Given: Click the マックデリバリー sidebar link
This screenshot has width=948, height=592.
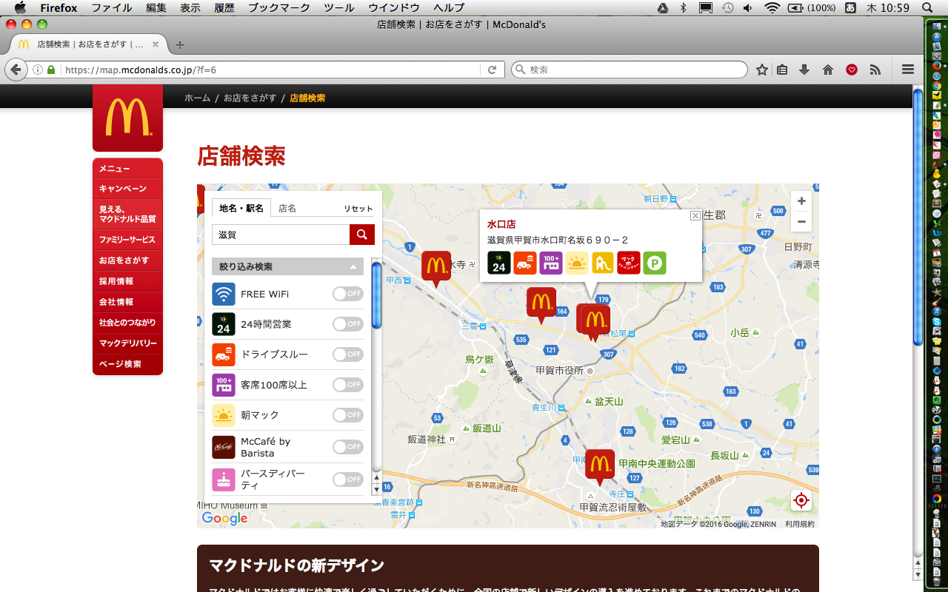Looking at the screenshot, I should (127, 343).
